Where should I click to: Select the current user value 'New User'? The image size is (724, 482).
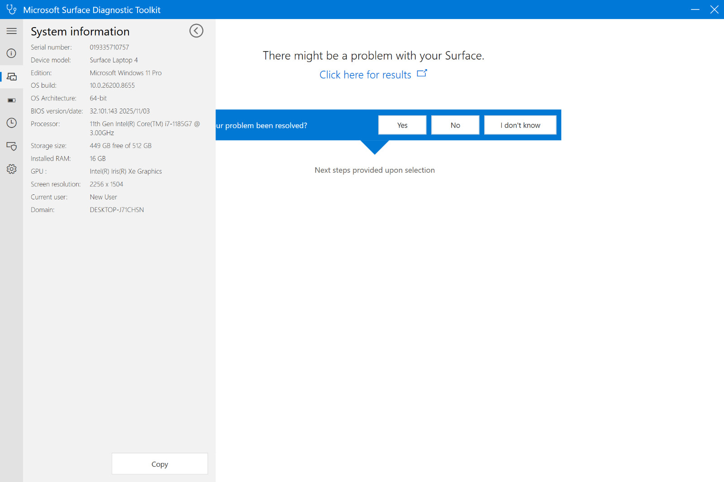[x=103, y=197]
